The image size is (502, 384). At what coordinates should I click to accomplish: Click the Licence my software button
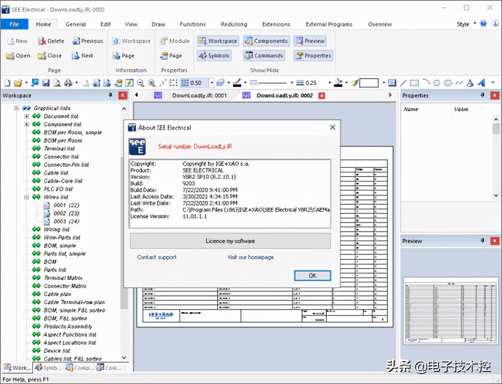tap(230, 241)
